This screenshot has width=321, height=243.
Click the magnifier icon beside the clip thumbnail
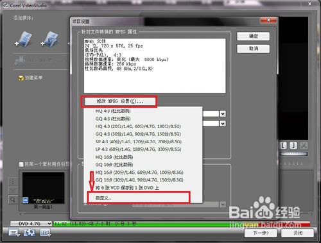point(13,199)
